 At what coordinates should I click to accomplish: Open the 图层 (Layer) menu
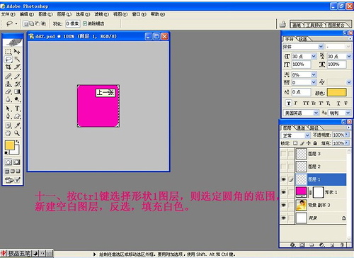tap(64, 14)
